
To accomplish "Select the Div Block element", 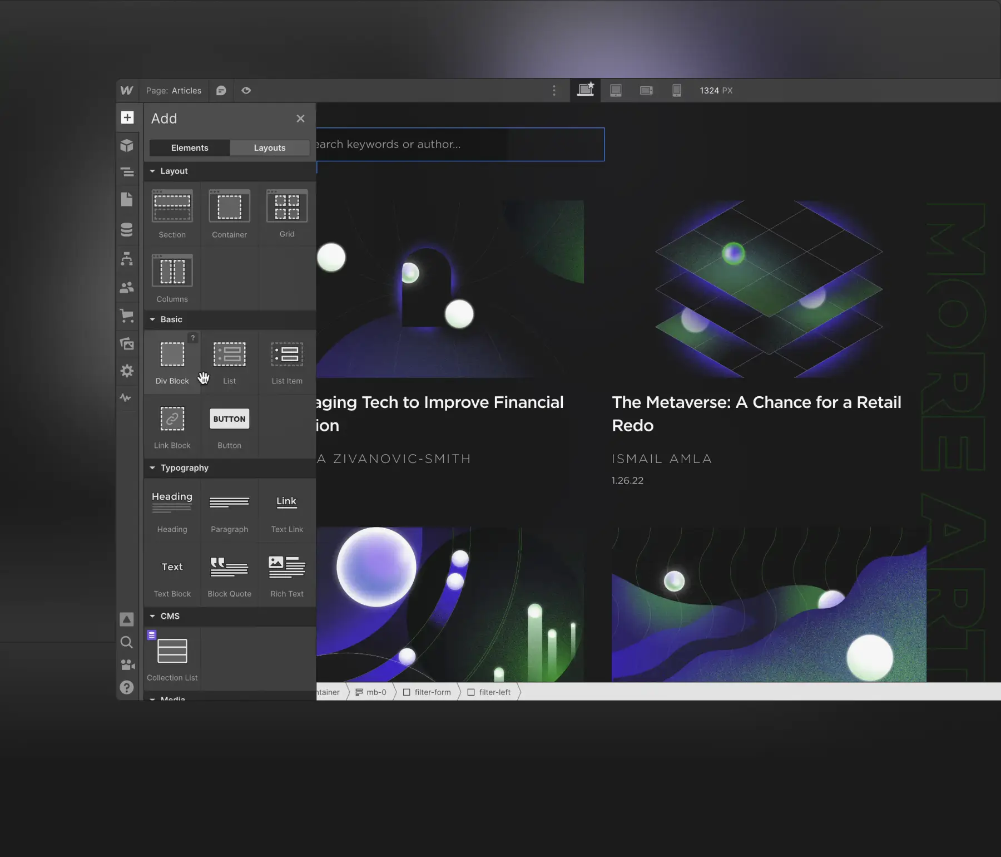I will coord(172,362).
